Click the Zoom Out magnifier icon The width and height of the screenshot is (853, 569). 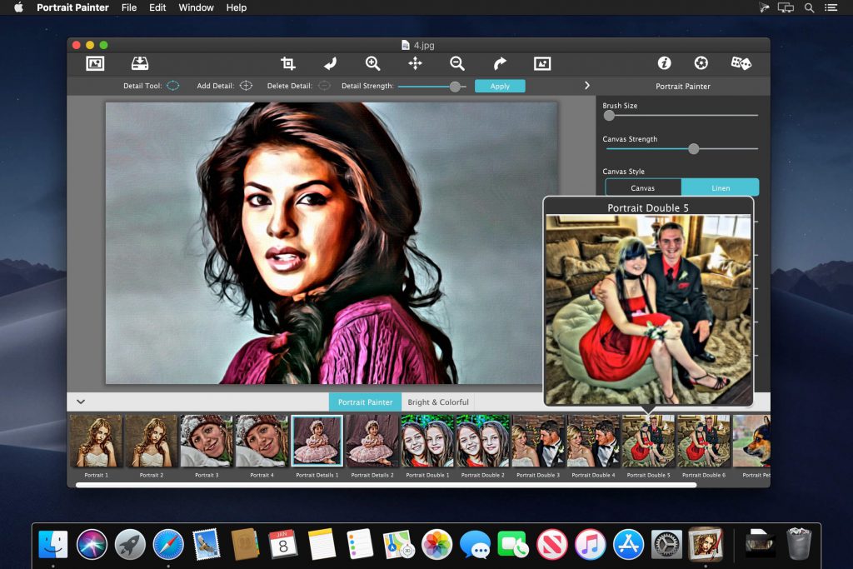pos(457,63)
